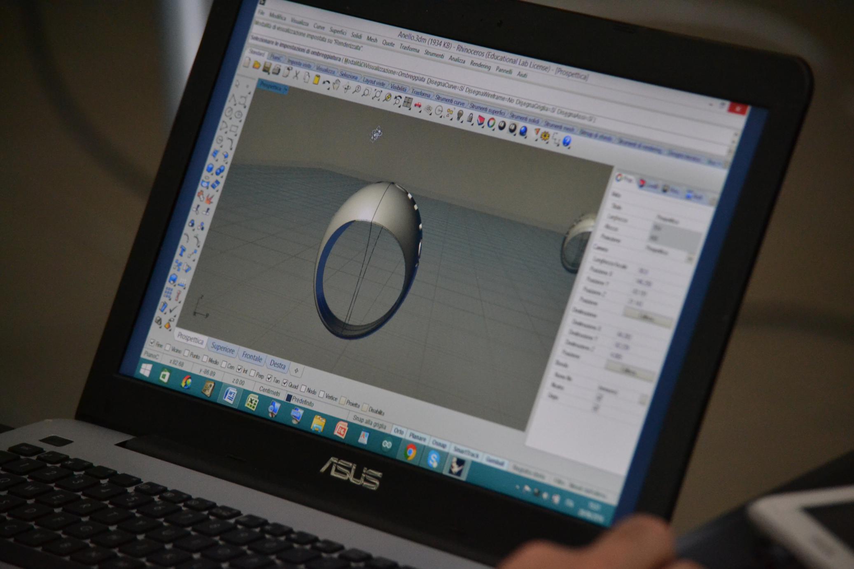This screenshot has width=854, height=569.
Task: Select the blue Cylinder solid tool
Action: pos(210,168)
